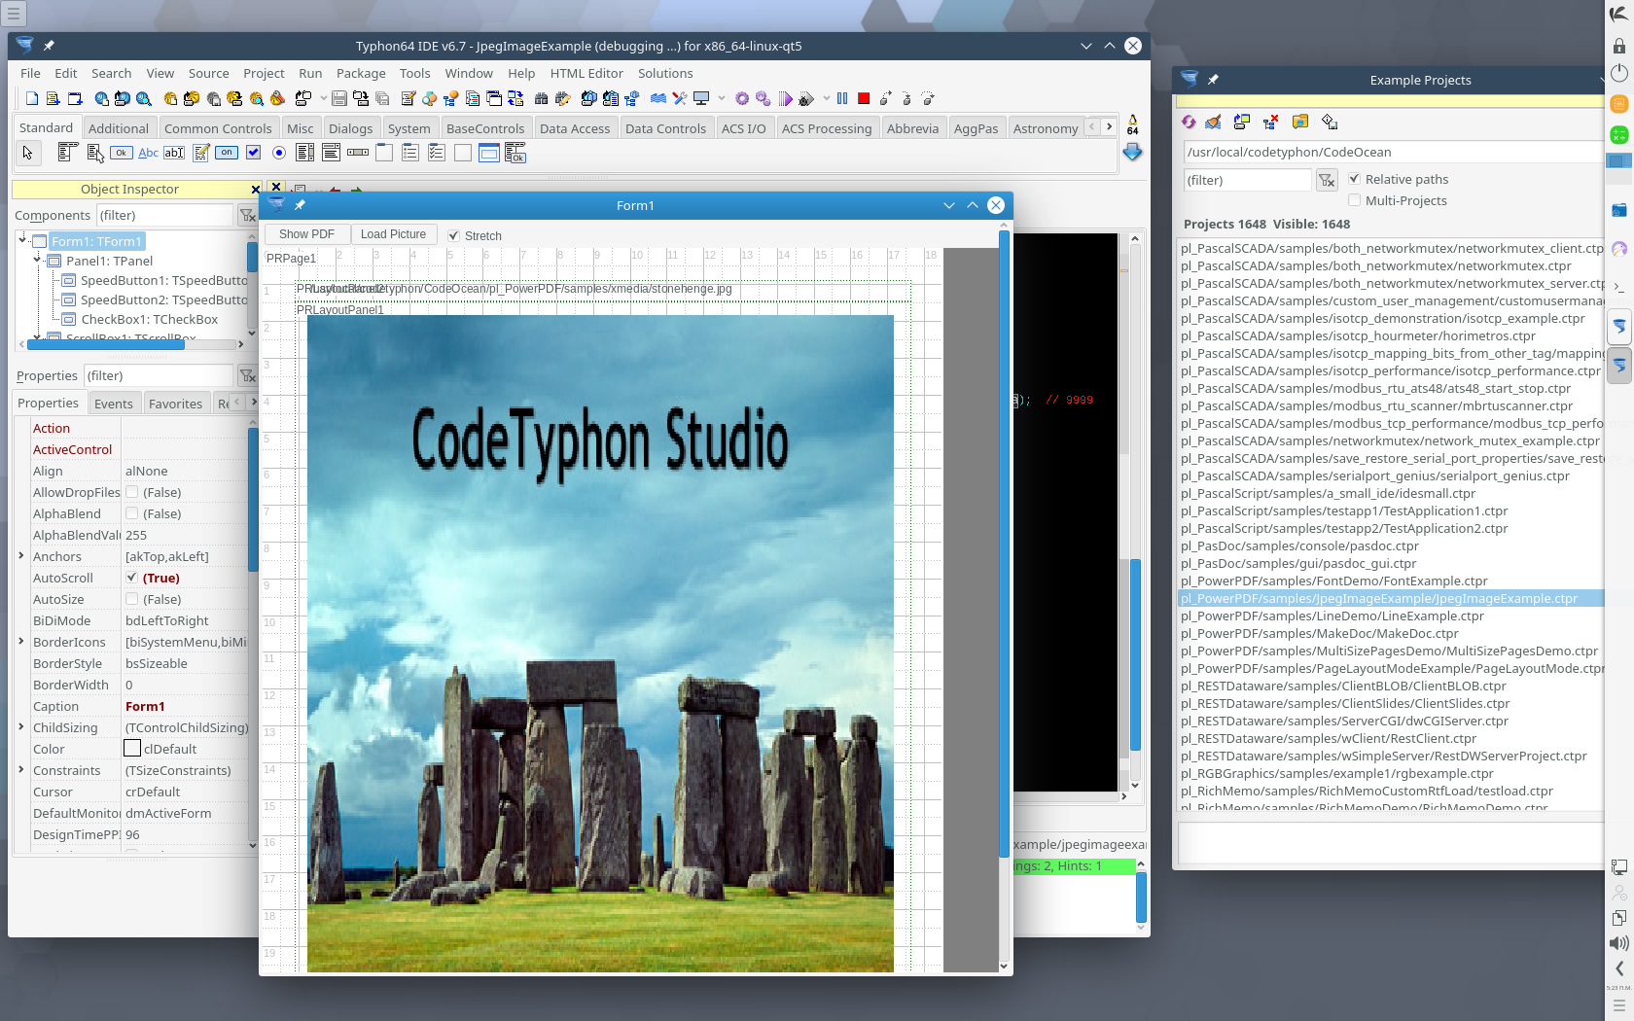The width and height of the screenshot is (1634, 1021).
Task: Select the TLabel 'Abc' component icon
Action: (148, 153)
